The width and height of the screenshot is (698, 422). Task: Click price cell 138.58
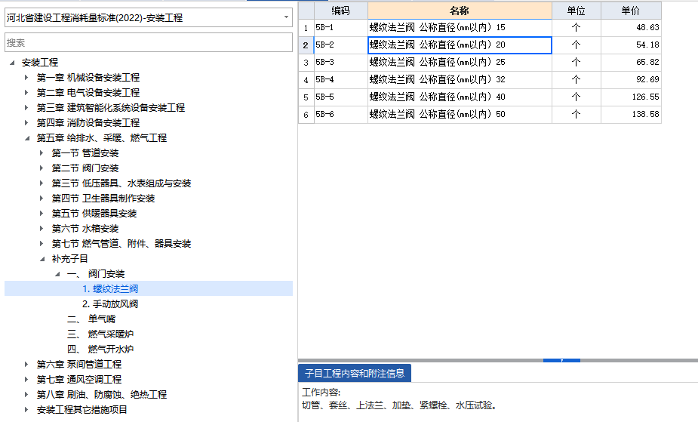coord(632,115)
